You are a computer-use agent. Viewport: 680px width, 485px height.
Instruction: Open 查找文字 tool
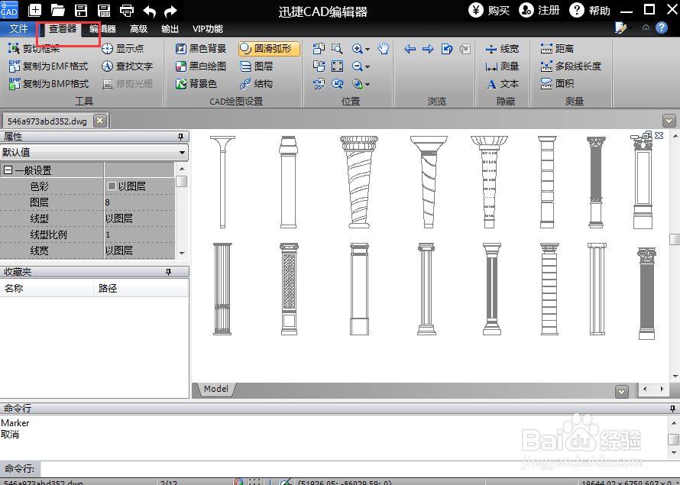(127, 66)
